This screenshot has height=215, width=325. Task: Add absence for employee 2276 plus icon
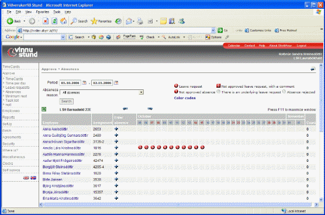click(x=116, y=154)
